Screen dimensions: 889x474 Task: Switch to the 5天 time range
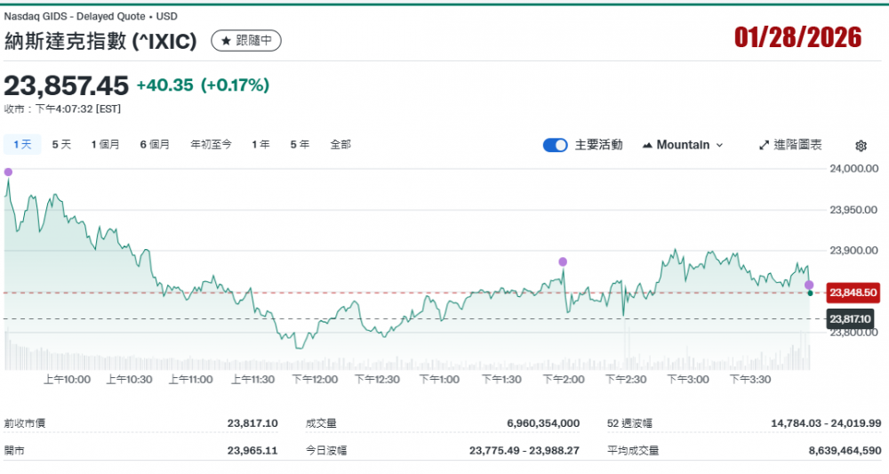61,144
